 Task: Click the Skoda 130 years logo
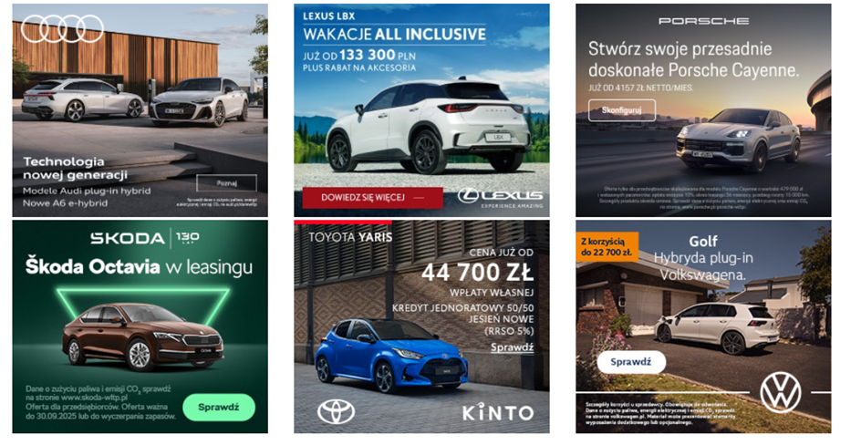point(145,238)
